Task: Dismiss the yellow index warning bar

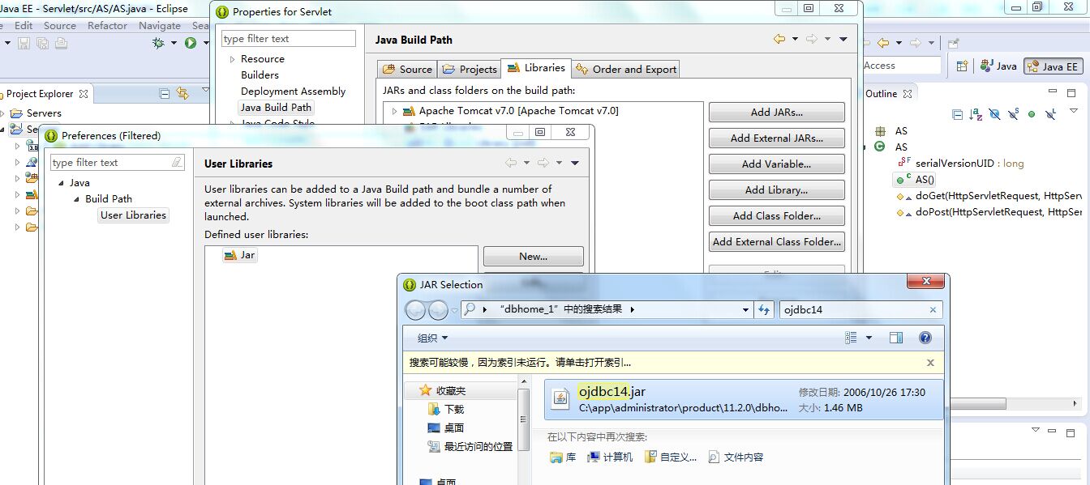Action: (930, 363)
